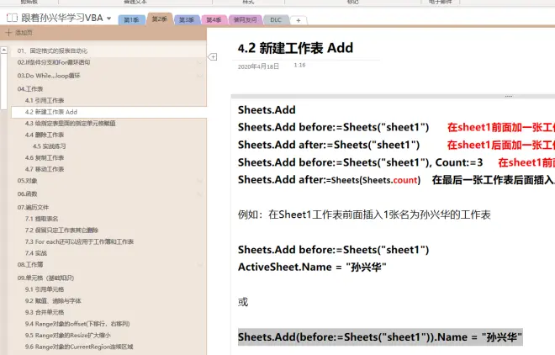This screenshot has height=355, width=555.
Task: Click the page list vertical scrollbar thumb
Action: (x=4, y=82)
